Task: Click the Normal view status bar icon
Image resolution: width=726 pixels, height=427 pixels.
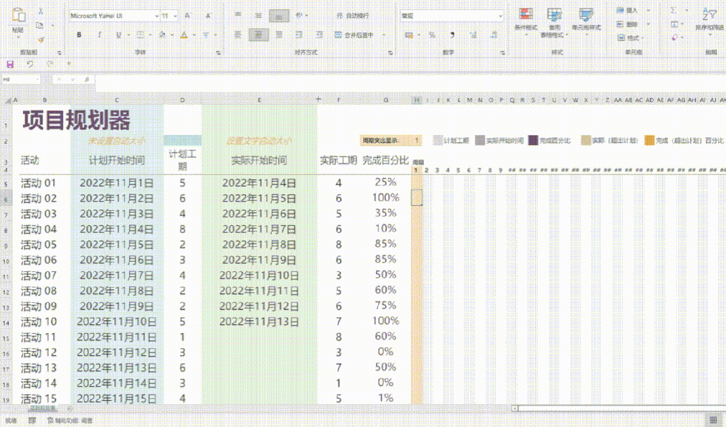Action: coord(713,420)
